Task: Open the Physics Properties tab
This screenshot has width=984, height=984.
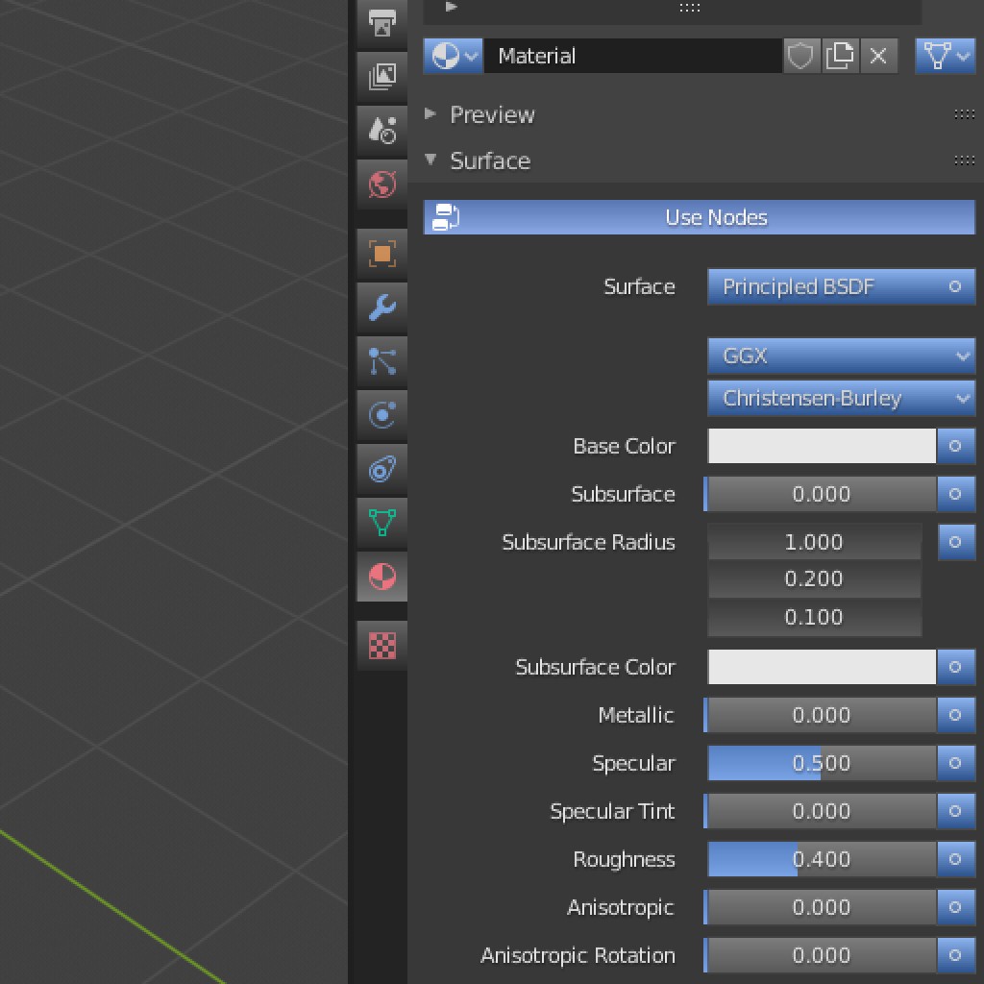Action: tap(381, 415)
